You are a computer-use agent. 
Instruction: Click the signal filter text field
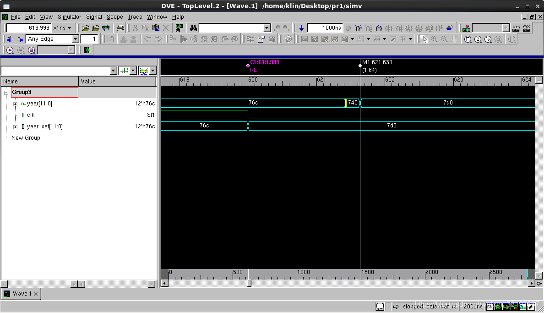[56, 71]
